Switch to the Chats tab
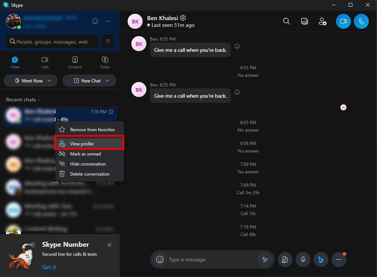 click(15, 63)
